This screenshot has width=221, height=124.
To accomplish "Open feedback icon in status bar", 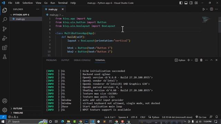I will [211, 117].
